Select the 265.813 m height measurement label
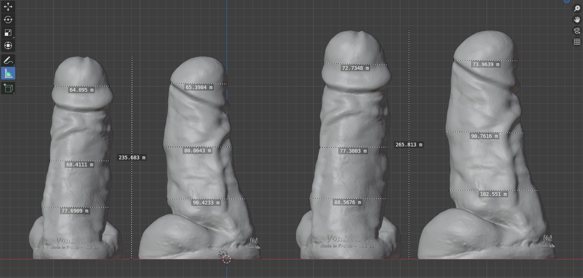The width and height of the screenshot is (583, 278). click(408, 145)
